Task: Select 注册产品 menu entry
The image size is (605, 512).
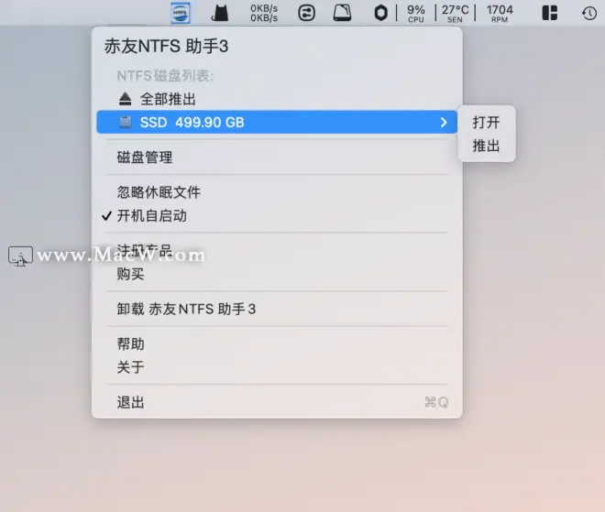Action: coord(277,251)
